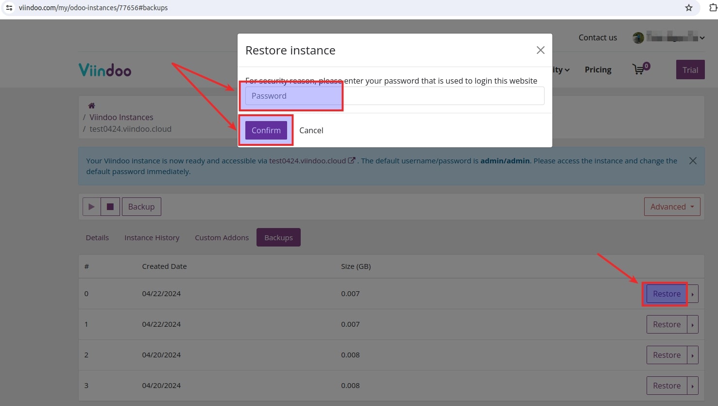Select date 04/20/2024 in row 3
Viewport: 718px width, 406px height.
click(161, 386)
